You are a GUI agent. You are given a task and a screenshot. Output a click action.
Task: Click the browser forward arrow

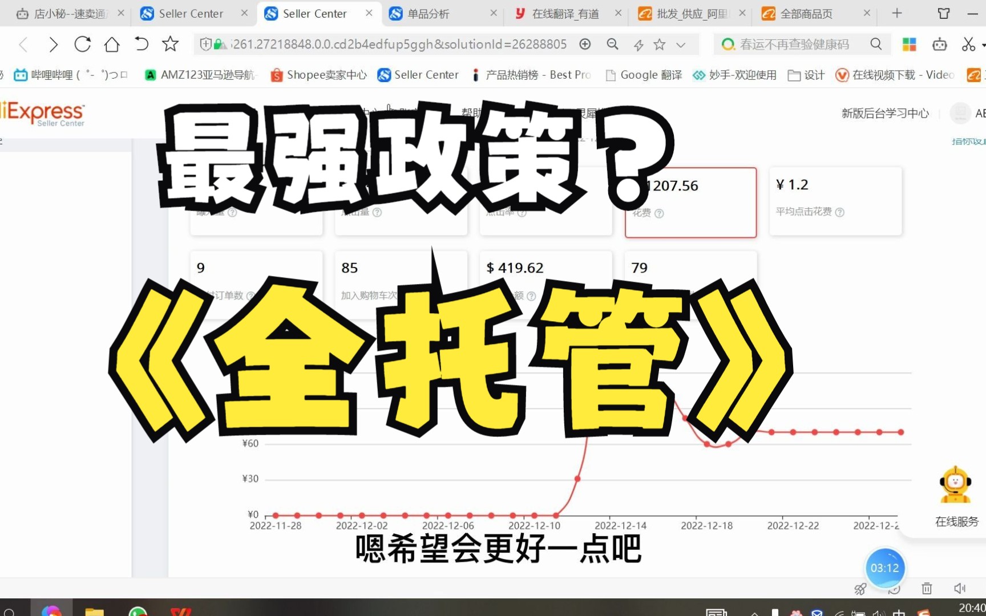tap(53, 44)
